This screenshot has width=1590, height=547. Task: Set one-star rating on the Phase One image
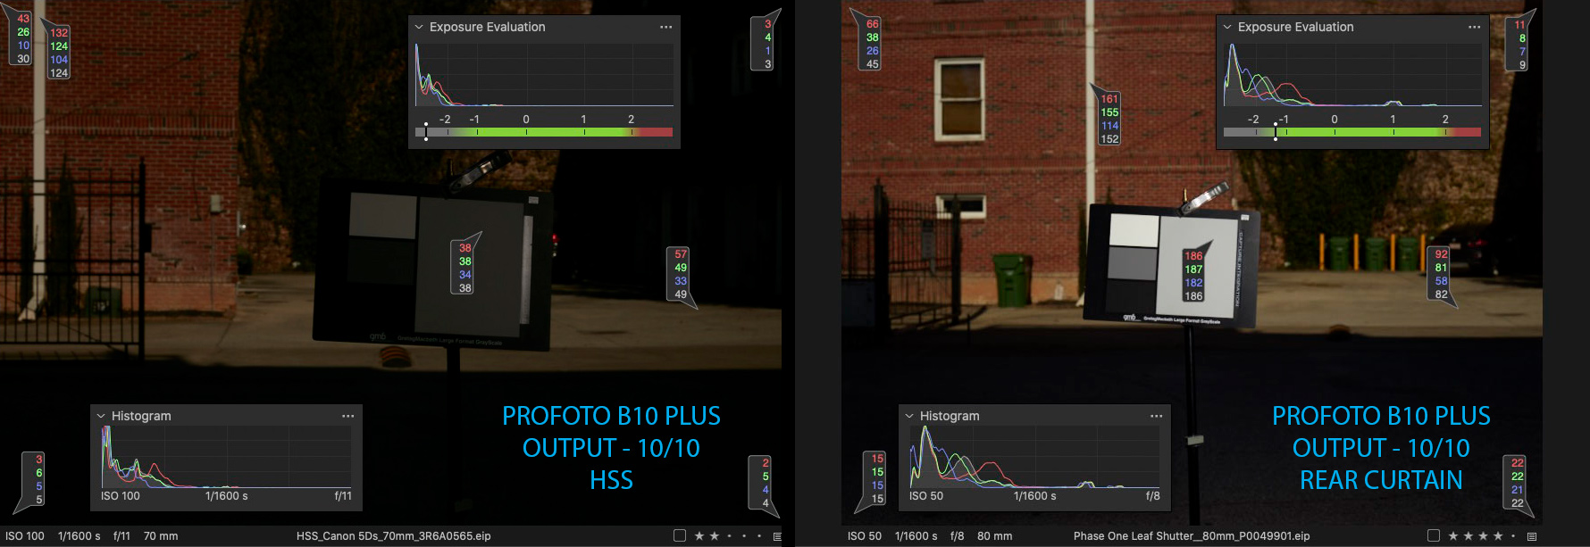1453,536
